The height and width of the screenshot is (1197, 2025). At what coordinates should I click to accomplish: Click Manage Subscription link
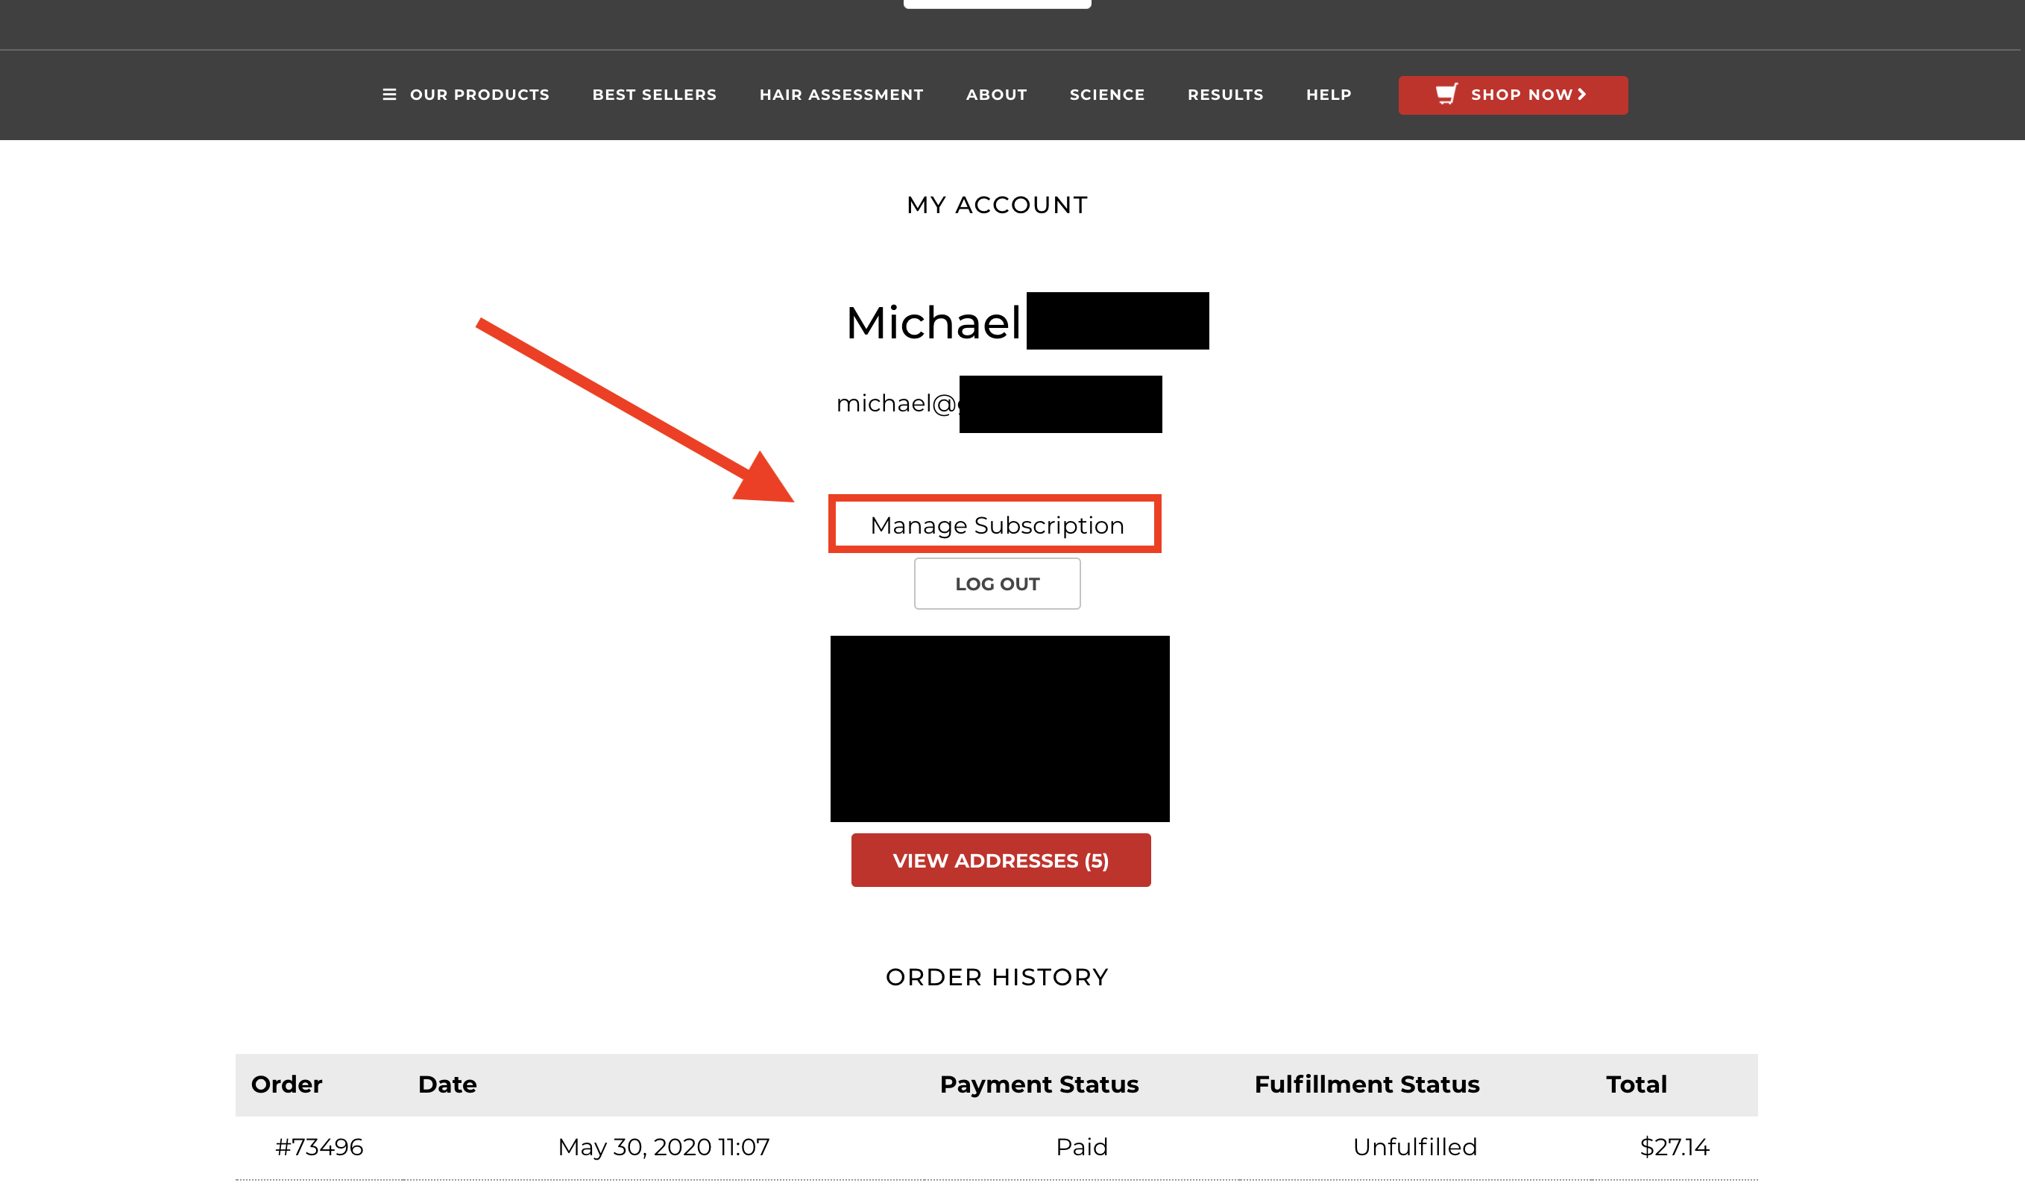996,525
